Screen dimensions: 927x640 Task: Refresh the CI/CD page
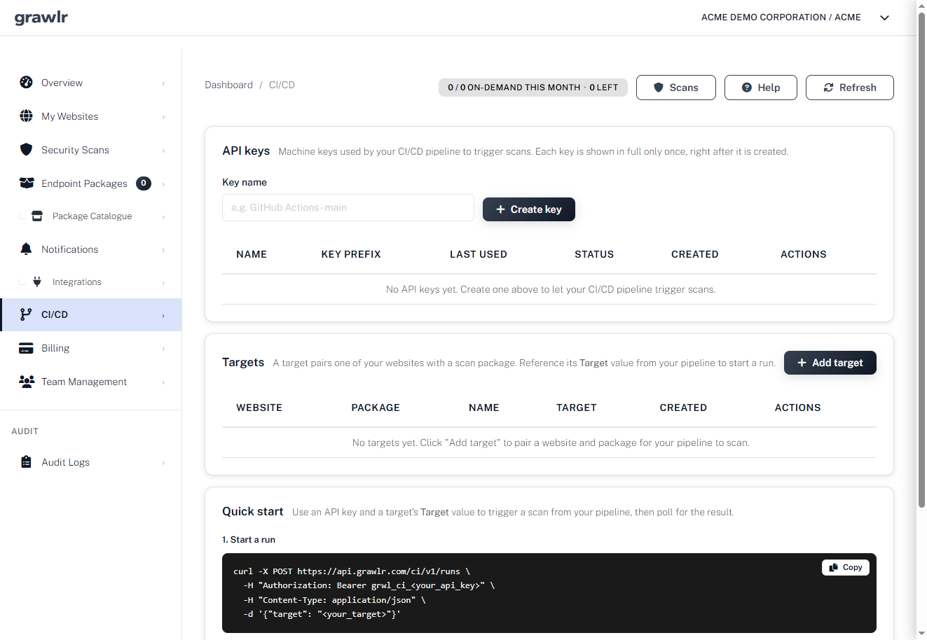pyautogui.click(x=850, y=88)
